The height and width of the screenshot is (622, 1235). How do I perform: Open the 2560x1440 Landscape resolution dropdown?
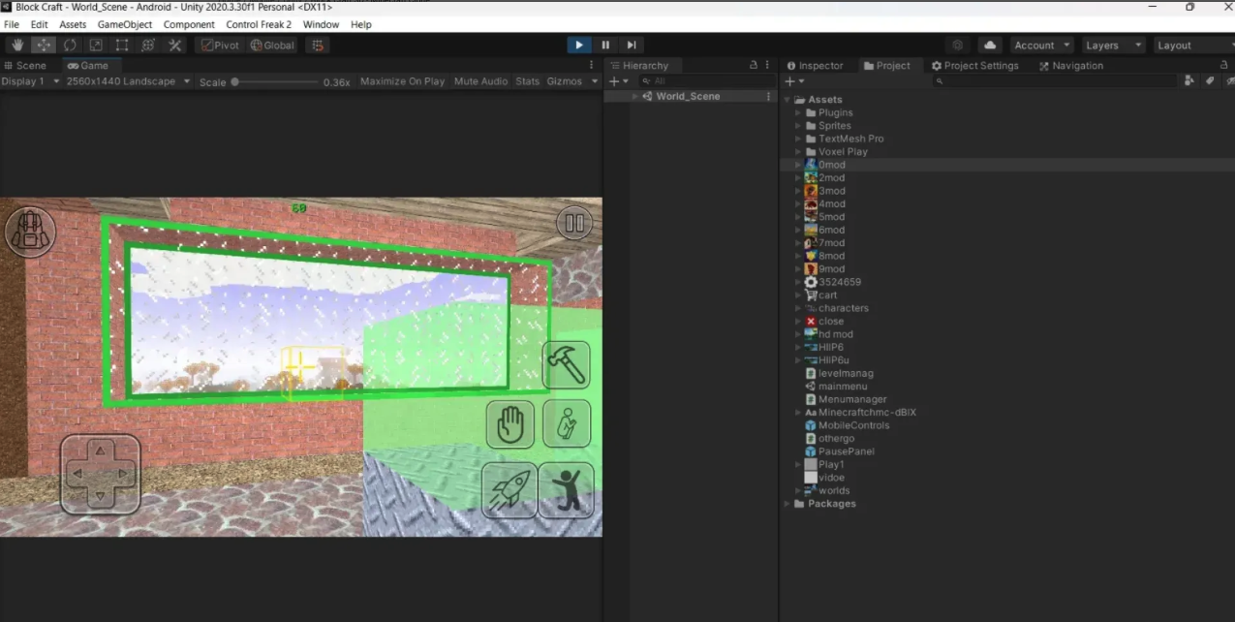129,81
